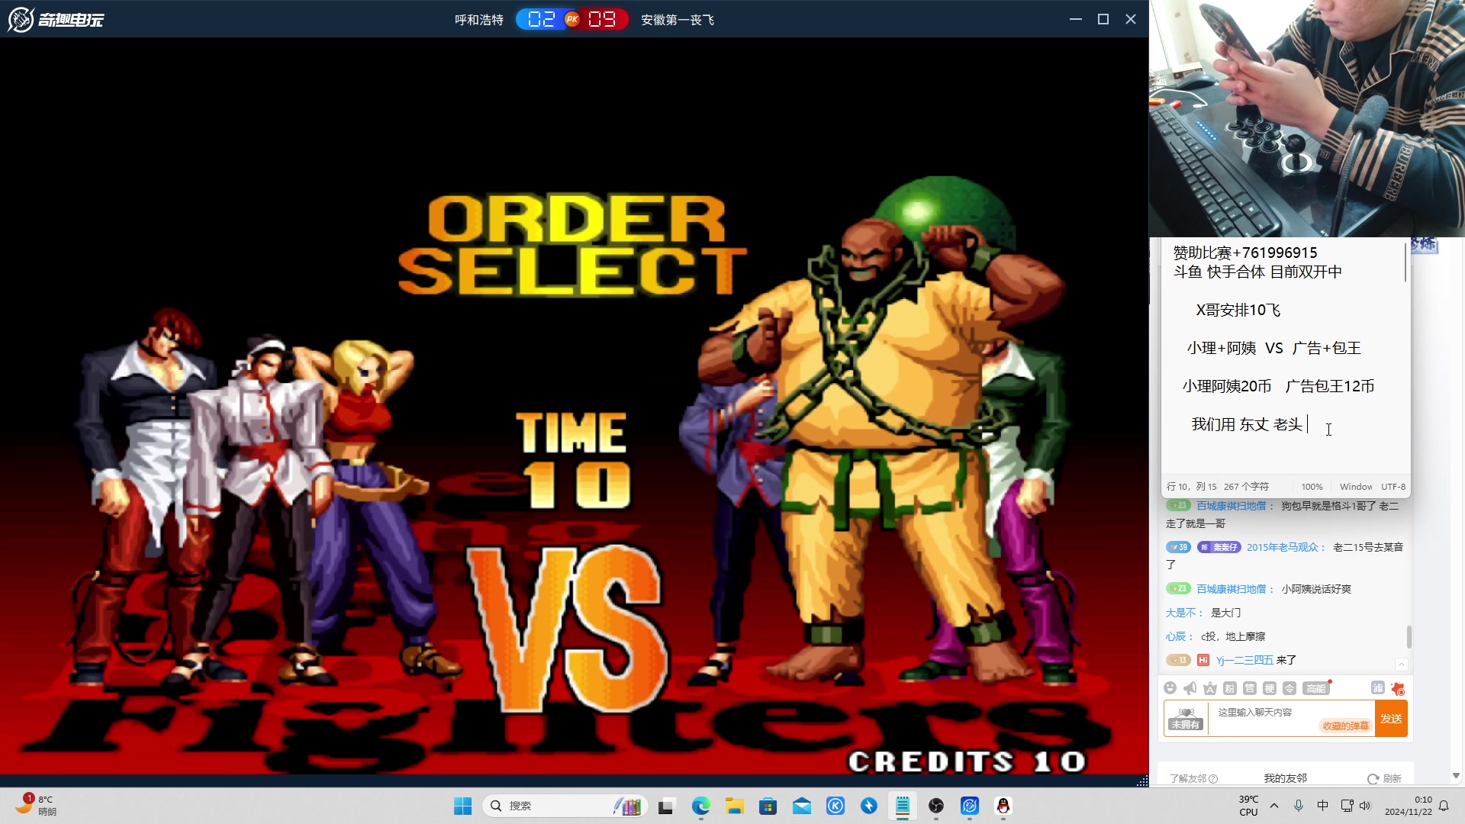The width and height of the screenshot is (1465, 824).
Task: Click the level 39 user badge
Action: pyautogui.click(x=1178, y=547)
